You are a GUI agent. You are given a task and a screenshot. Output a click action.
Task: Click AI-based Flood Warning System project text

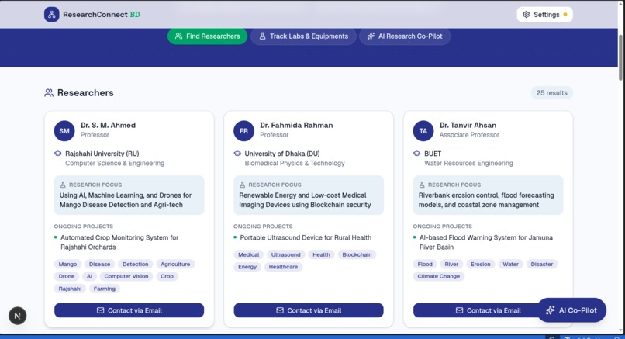click(x=486, y=243)
